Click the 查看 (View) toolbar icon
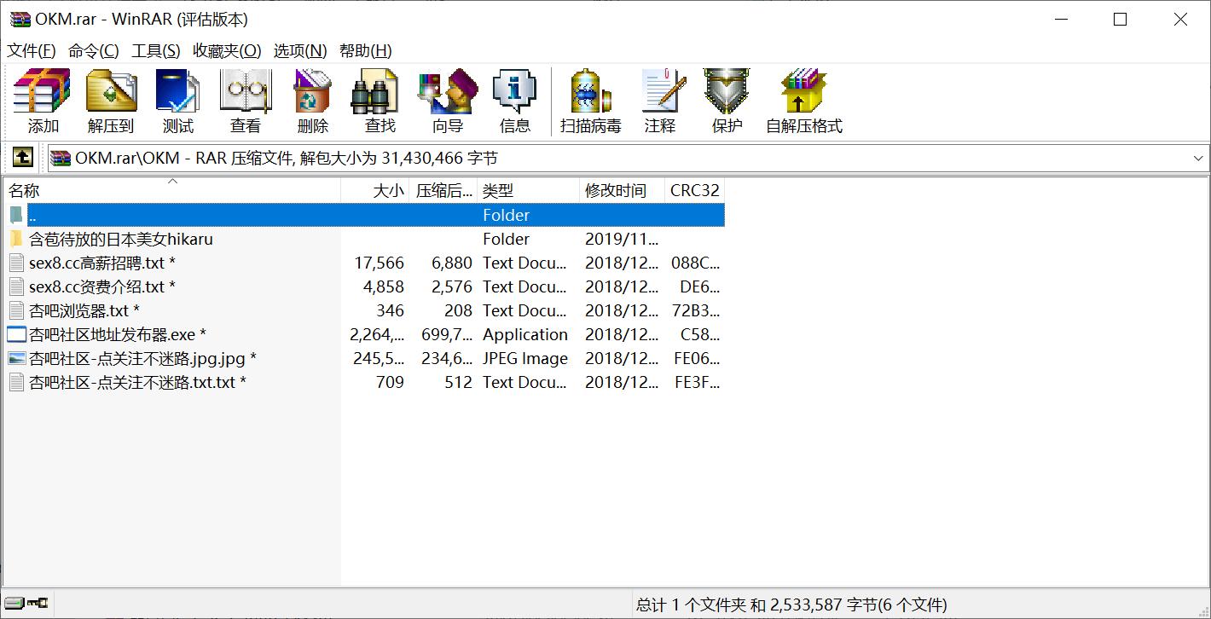The image size is (1211, 619). tap(246, 91)
